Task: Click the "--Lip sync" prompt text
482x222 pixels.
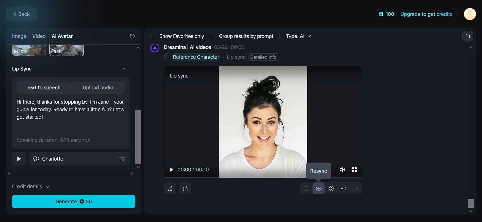Action: [x=234, y=57]
